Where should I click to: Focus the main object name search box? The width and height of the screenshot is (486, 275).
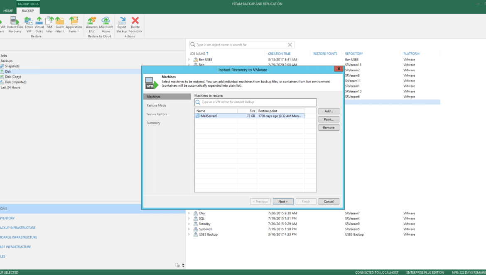click(242, 45)
